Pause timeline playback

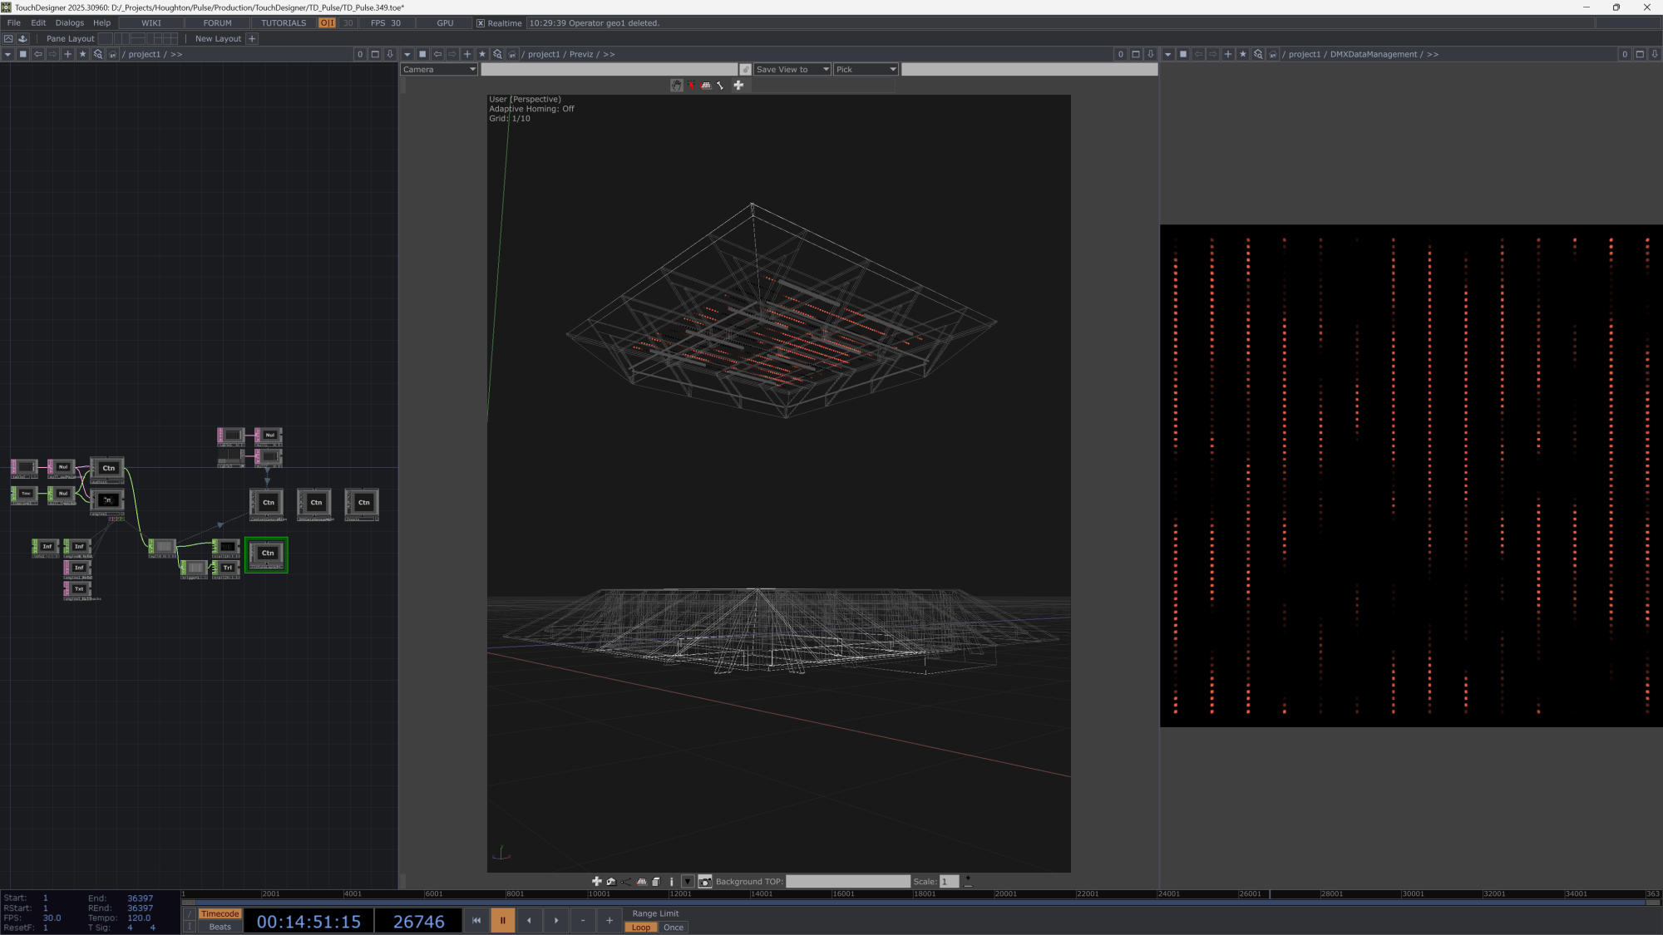click(502, 920)
